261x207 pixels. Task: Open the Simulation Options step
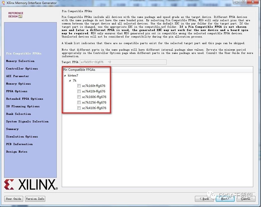click(x=22, y=136)
